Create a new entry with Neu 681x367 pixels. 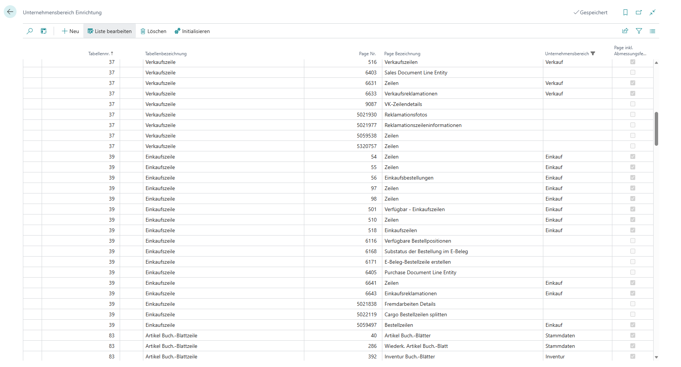coord(70,31)
